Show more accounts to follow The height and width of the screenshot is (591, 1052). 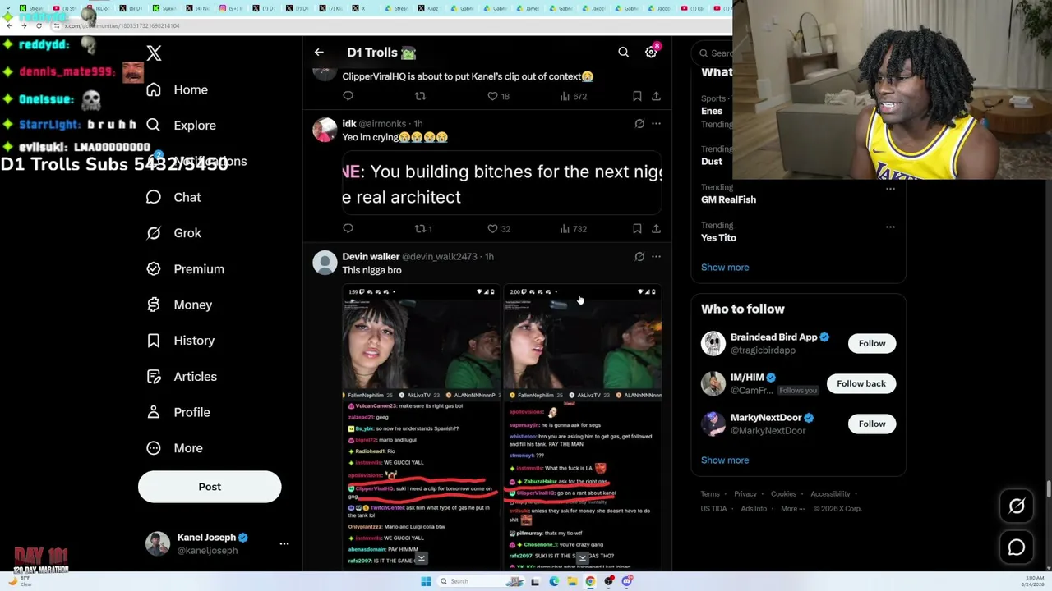[x=725, y=460]
